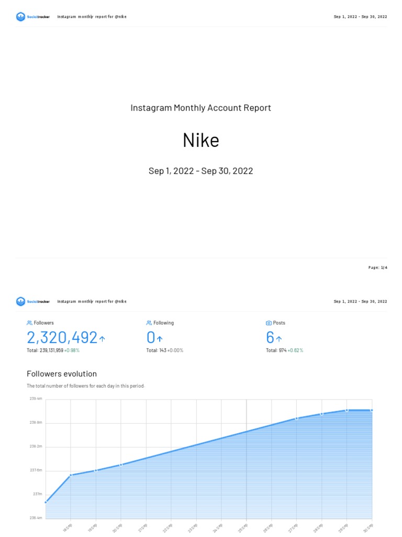402x537 pixels.
Task: Click the Socialtracker logo in the second page header
Action: pyautogui.click(x=33, y=302)
